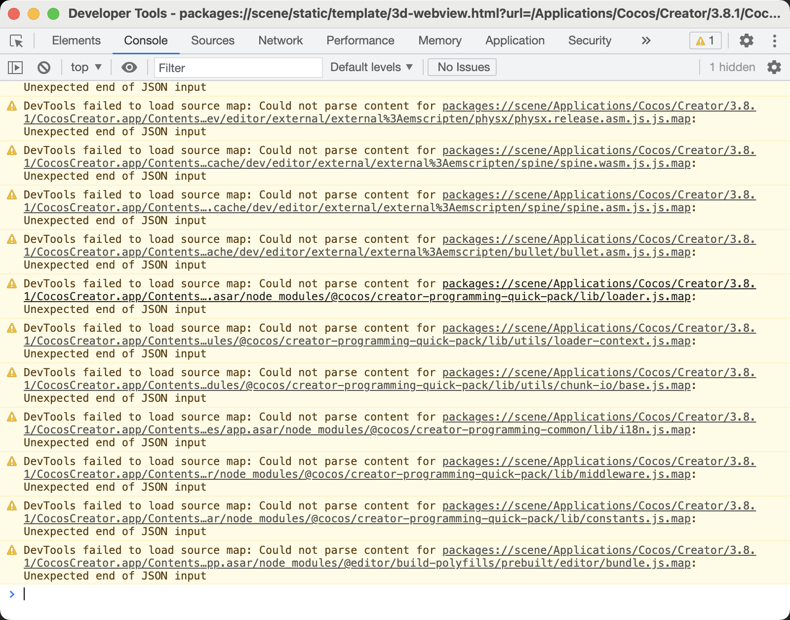Click warning icon on lib/loader.js.map message

12,284
